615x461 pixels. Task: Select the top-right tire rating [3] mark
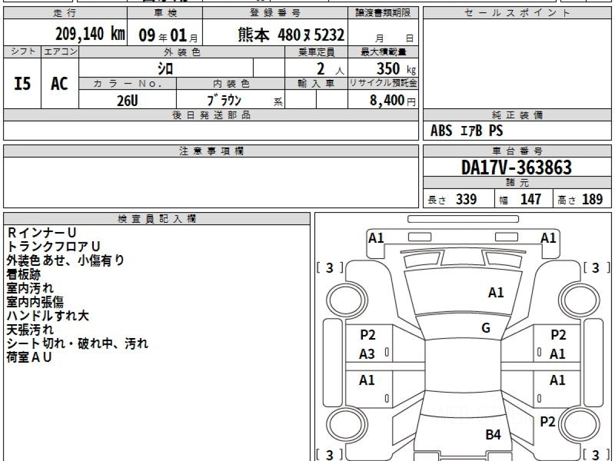[x=596, y=267]
